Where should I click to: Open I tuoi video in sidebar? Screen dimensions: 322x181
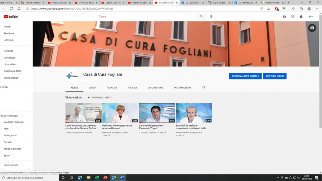point(10,64)
